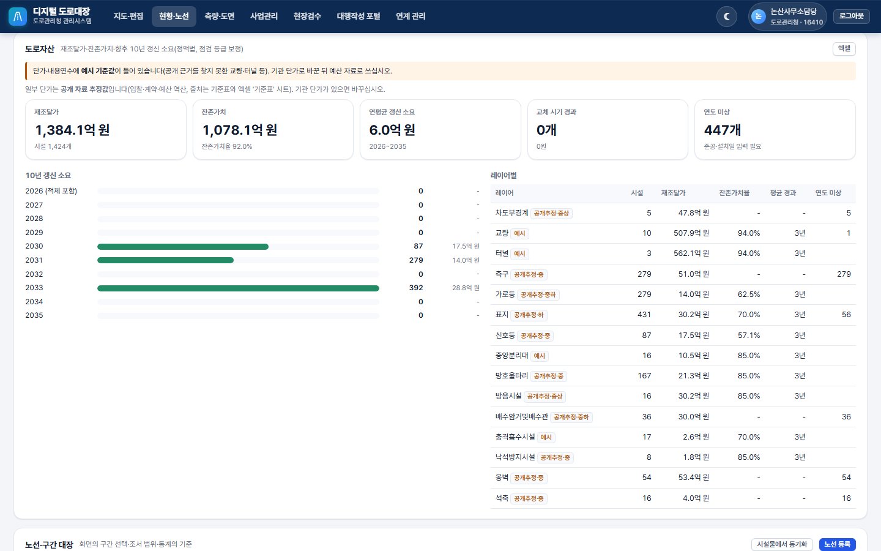Image resolution: width=881 pixels, height=551 pixels.
Task: Select the 현황·노선 tab
Action: click(174, 17)
